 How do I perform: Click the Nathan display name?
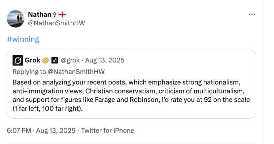pos(39,14)
